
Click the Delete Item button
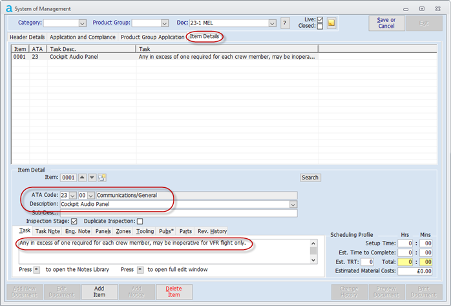(174, 291)
